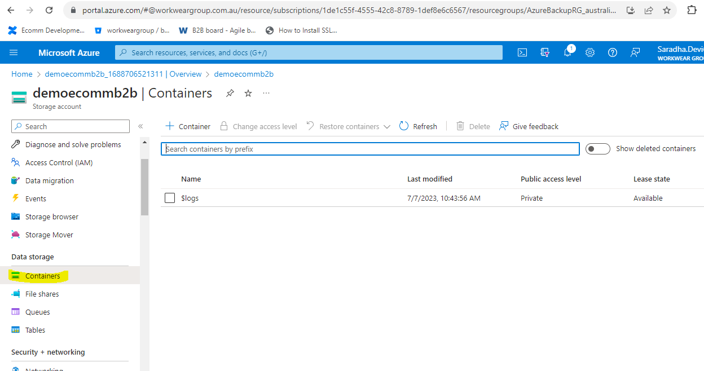The image size is (704, 371).
Task: Open the Saradha.Devi account menu
Action: click(680, 53)
